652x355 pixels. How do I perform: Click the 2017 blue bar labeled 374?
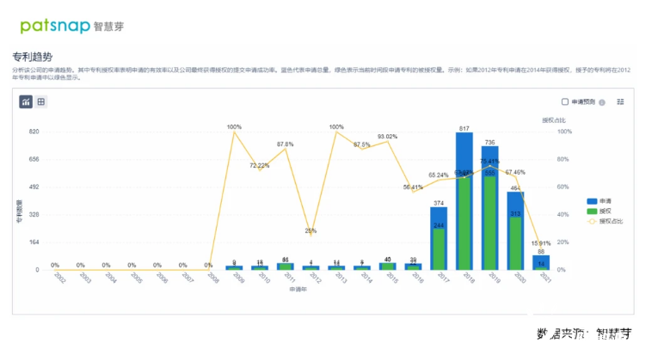coord(439,217)
